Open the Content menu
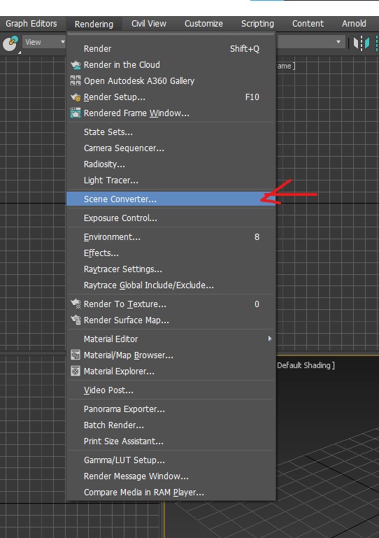The width and height of the screenshot is (379, 538). tap(308, 24)
